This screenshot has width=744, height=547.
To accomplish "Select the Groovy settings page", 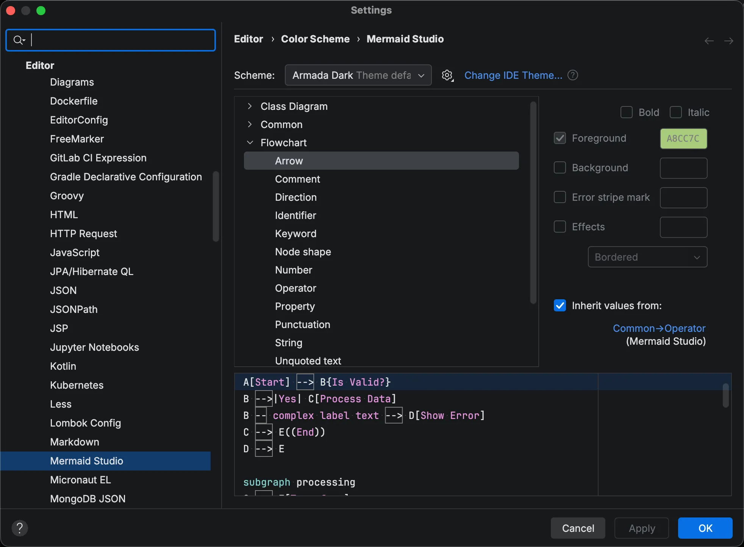I will pyautogui.click(x=67, y=195).
